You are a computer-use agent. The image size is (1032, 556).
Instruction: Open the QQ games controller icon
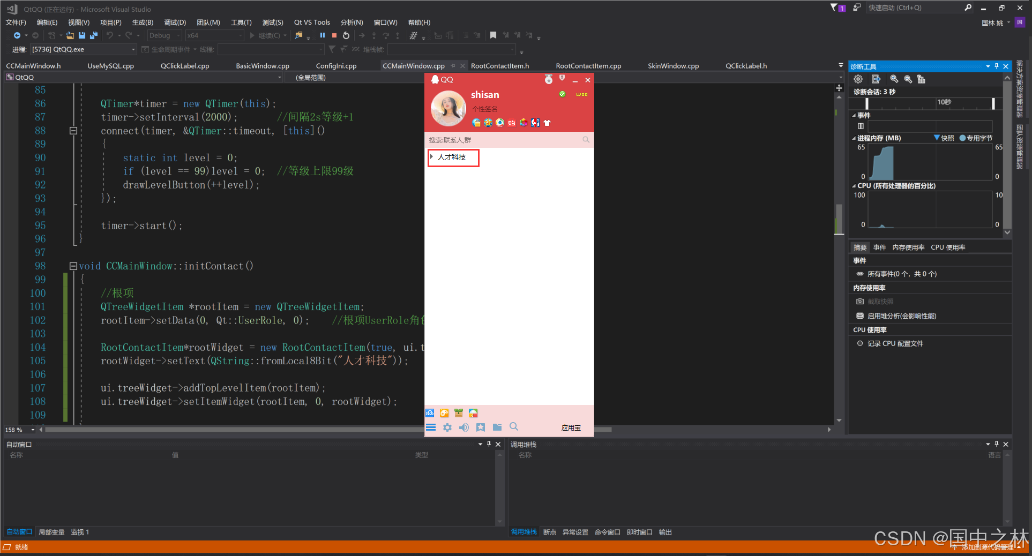[x=444, y=413]
